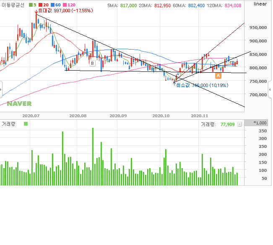Click the 50 volume axis label
Image resolution: width=273 pixels, height=245 pixels.
coord(264,178)
